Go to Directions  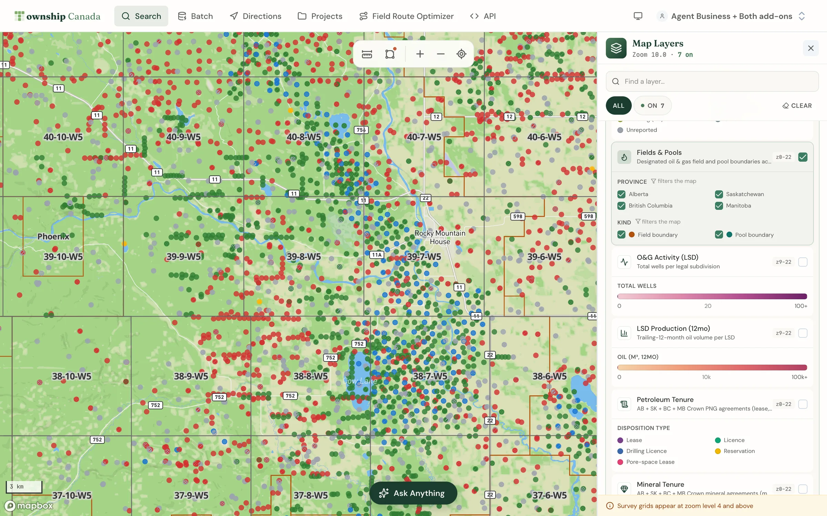255,16
